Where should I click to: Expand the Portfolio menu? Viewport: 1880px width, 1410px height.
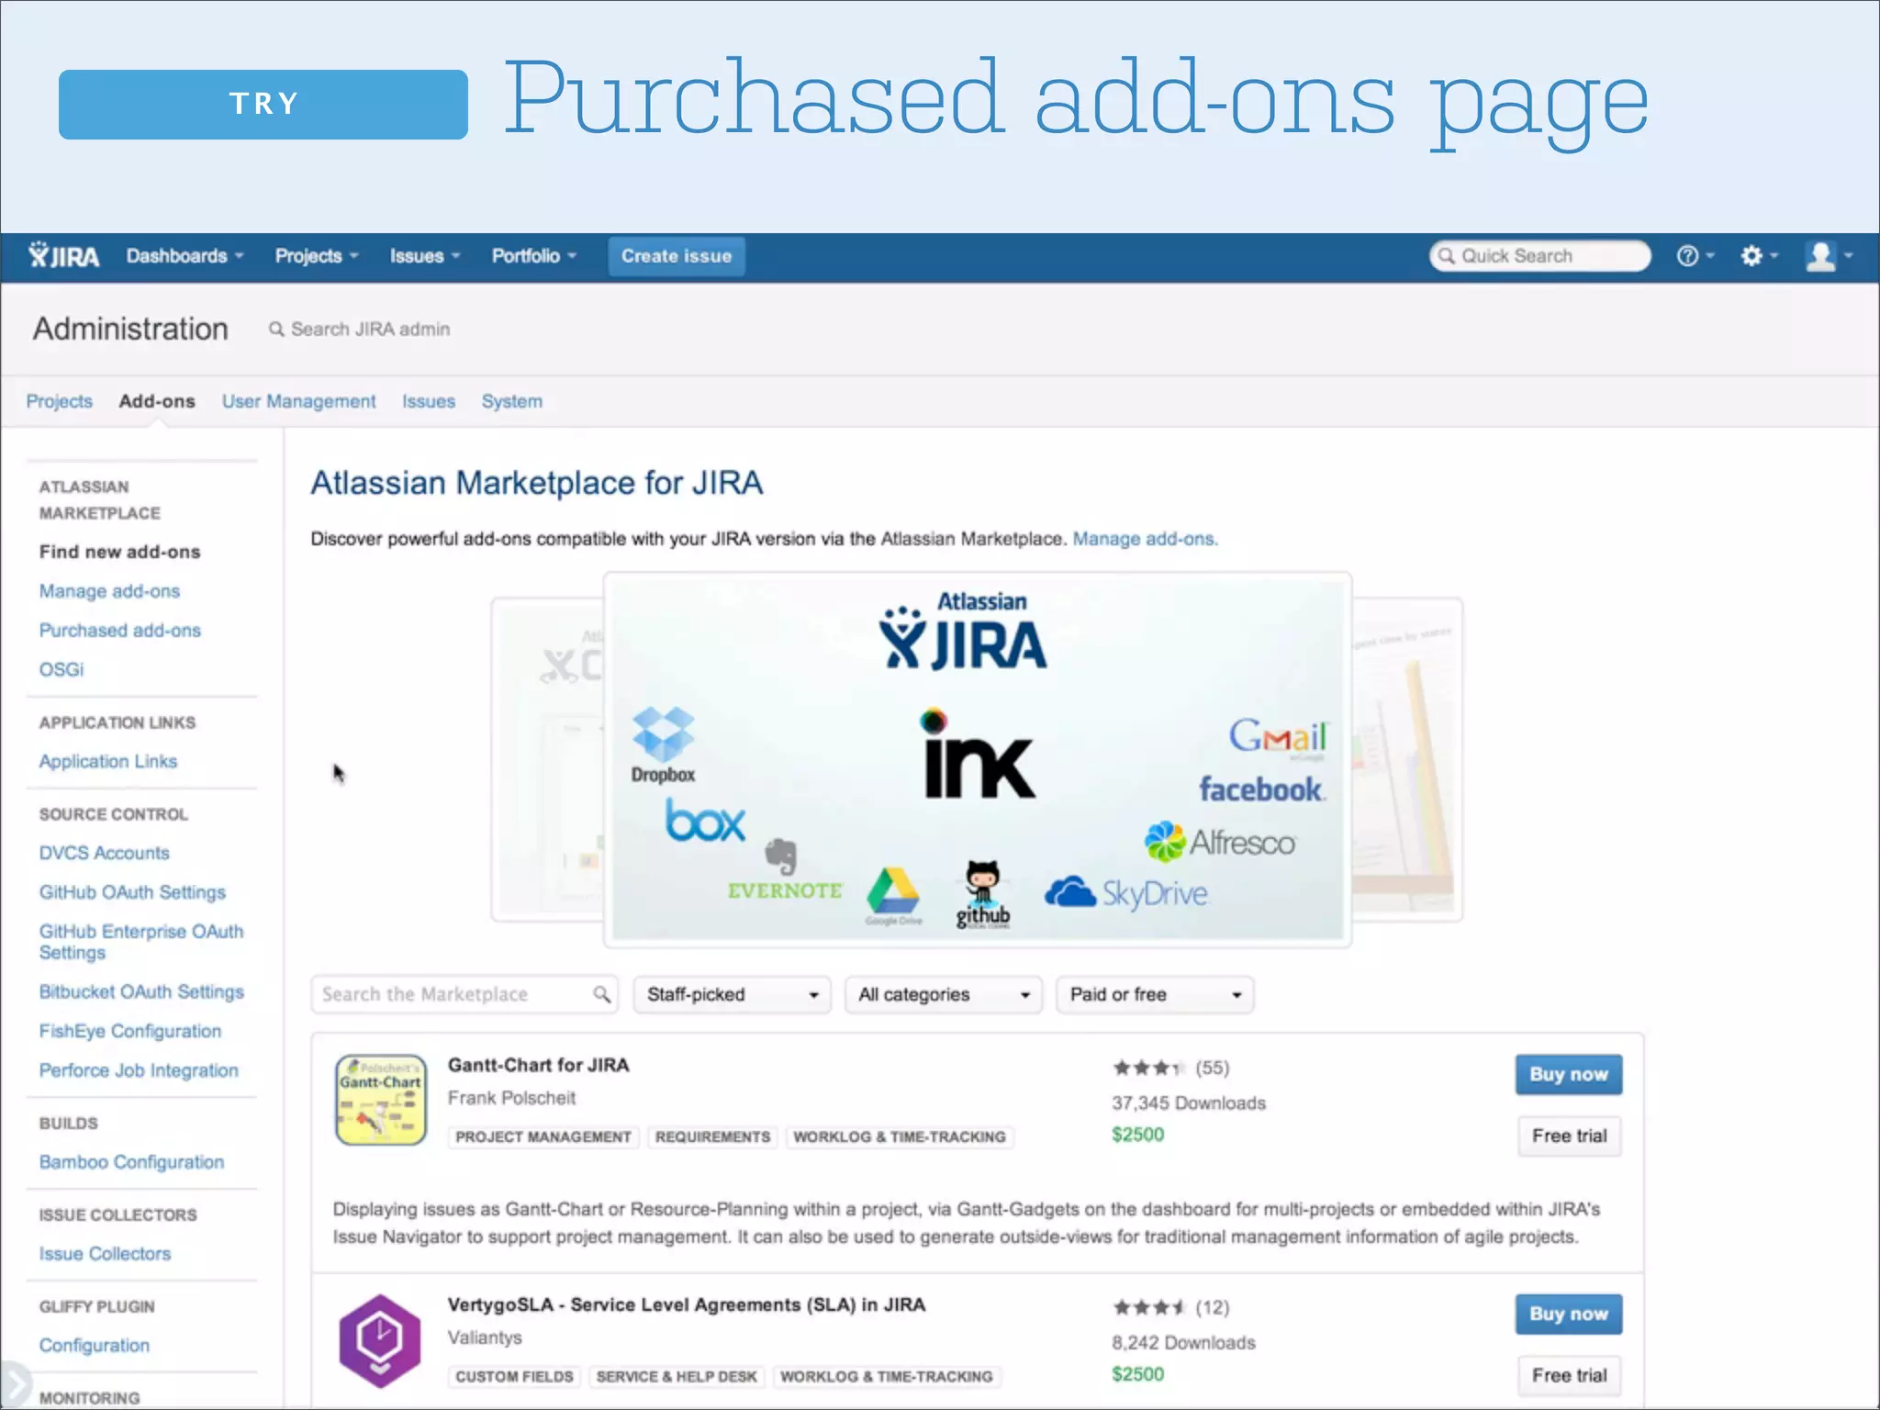533,256
